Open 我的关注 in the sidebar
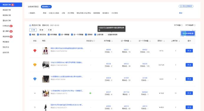204x111 pixels. coord(6,47)
